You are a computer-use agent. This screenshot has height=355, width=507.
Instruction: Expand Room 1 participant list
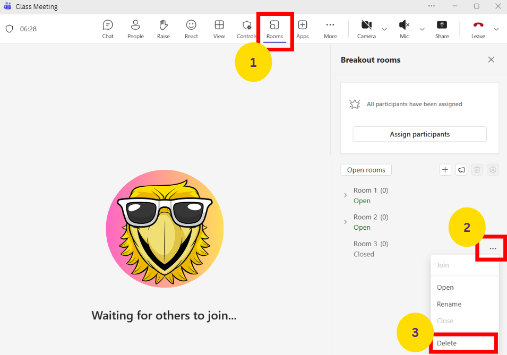click(346, 195)
